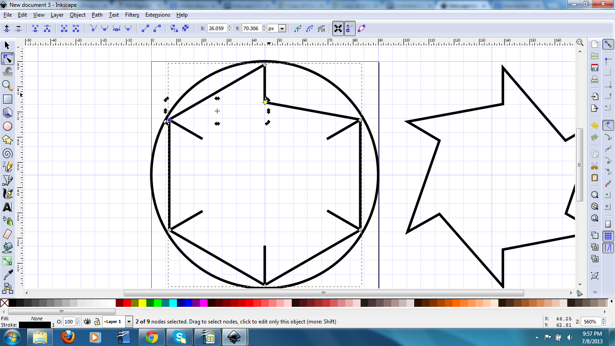Click Break path at nodes icon
Screen dimensions: 615x346
point(47,28)
